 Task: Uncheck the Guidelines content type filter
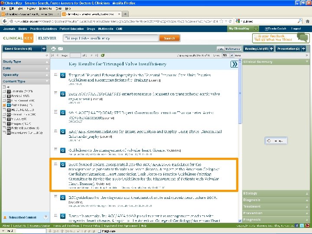(4, 105)
